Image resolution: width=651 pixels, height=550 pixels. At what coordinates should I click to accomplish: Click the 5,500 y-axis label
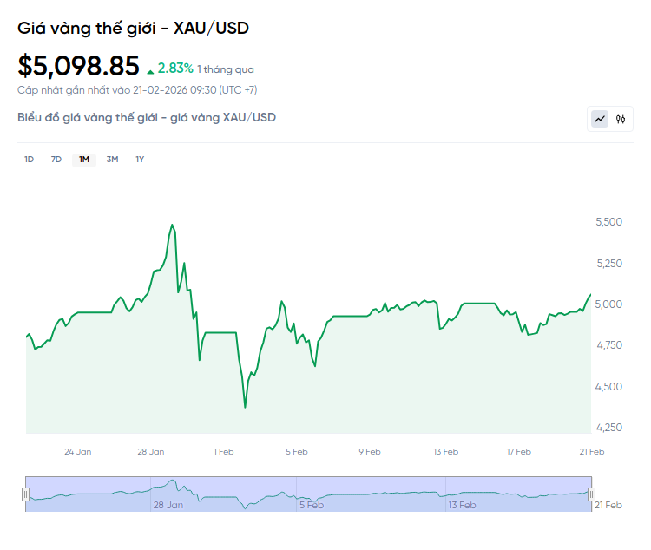click(x=608, y=222)
